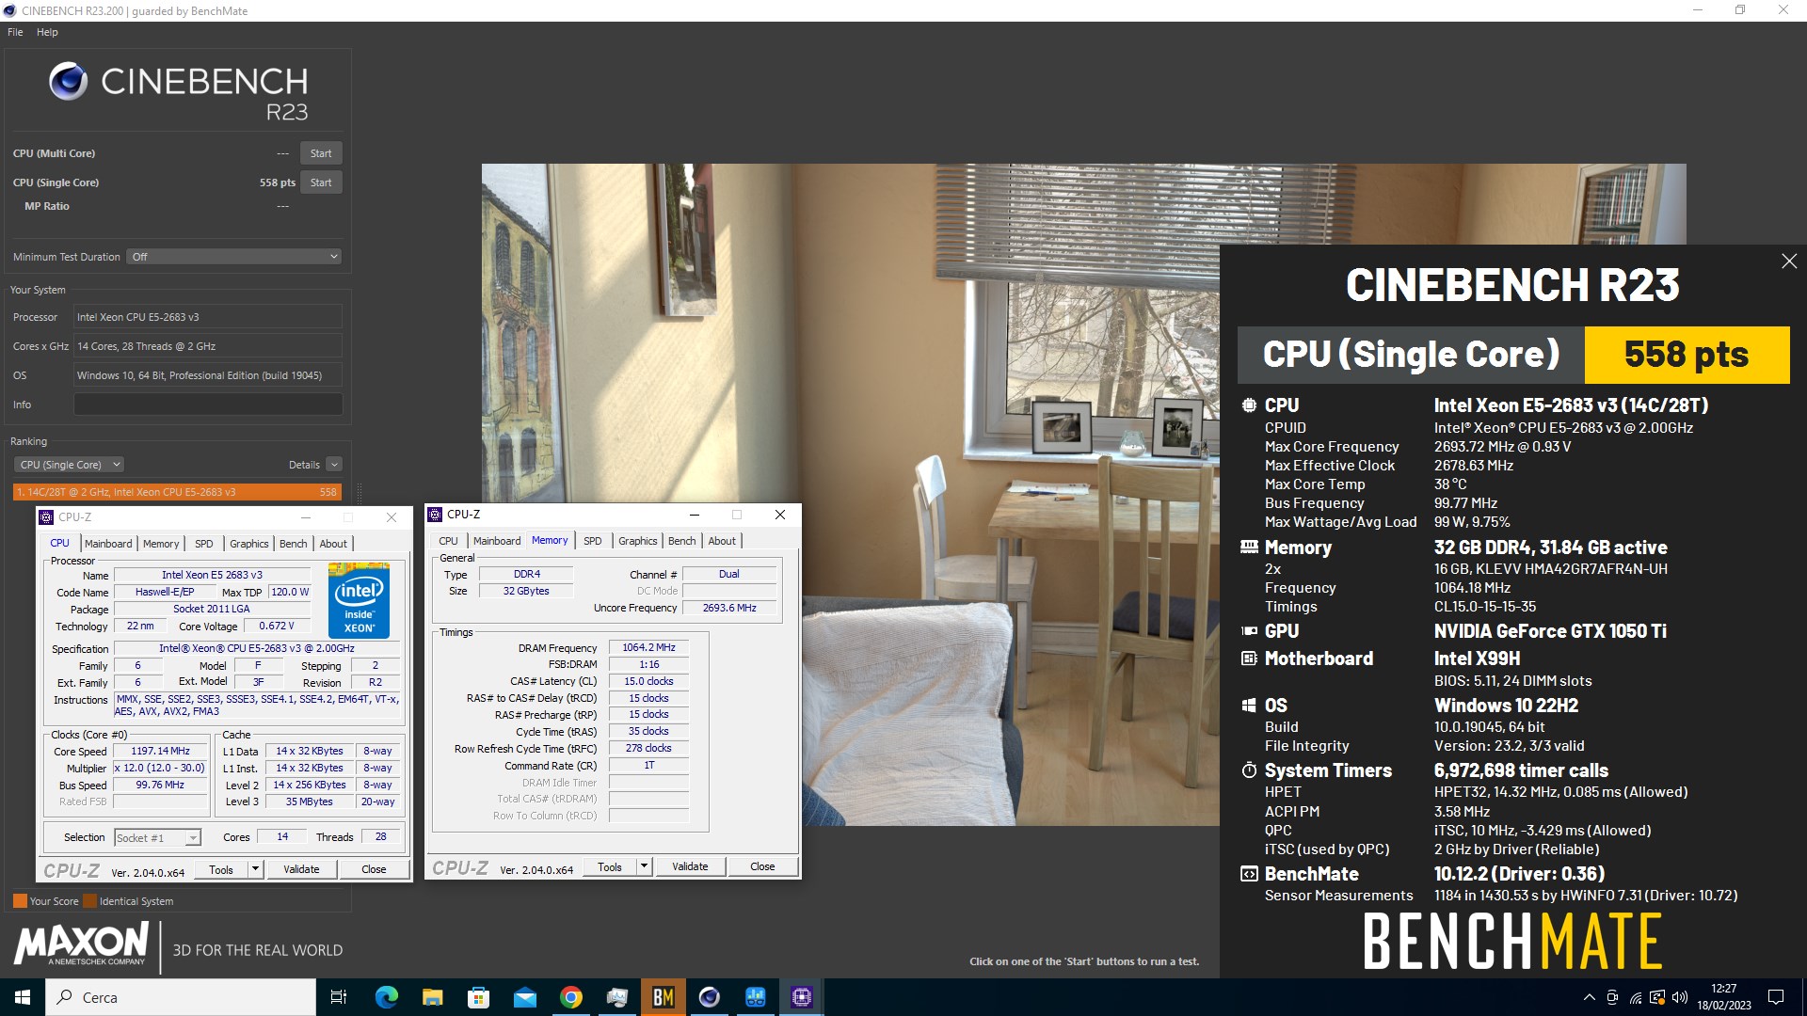Image resolution: width=1807 pixels, height=1016 pixels.
Task: Open Microsoft Store from taskbar
Action: pos(478,997)
